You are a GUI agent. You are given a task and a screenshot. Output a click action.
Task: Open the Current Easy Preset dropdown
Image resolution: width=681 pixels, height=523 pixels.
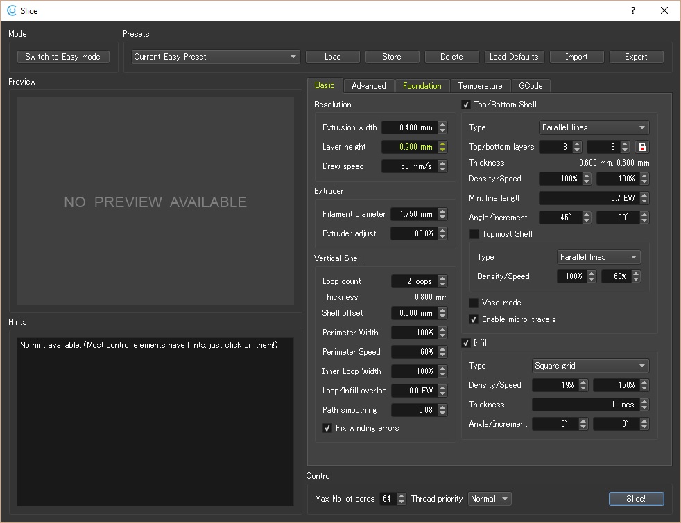pos(216,57)
